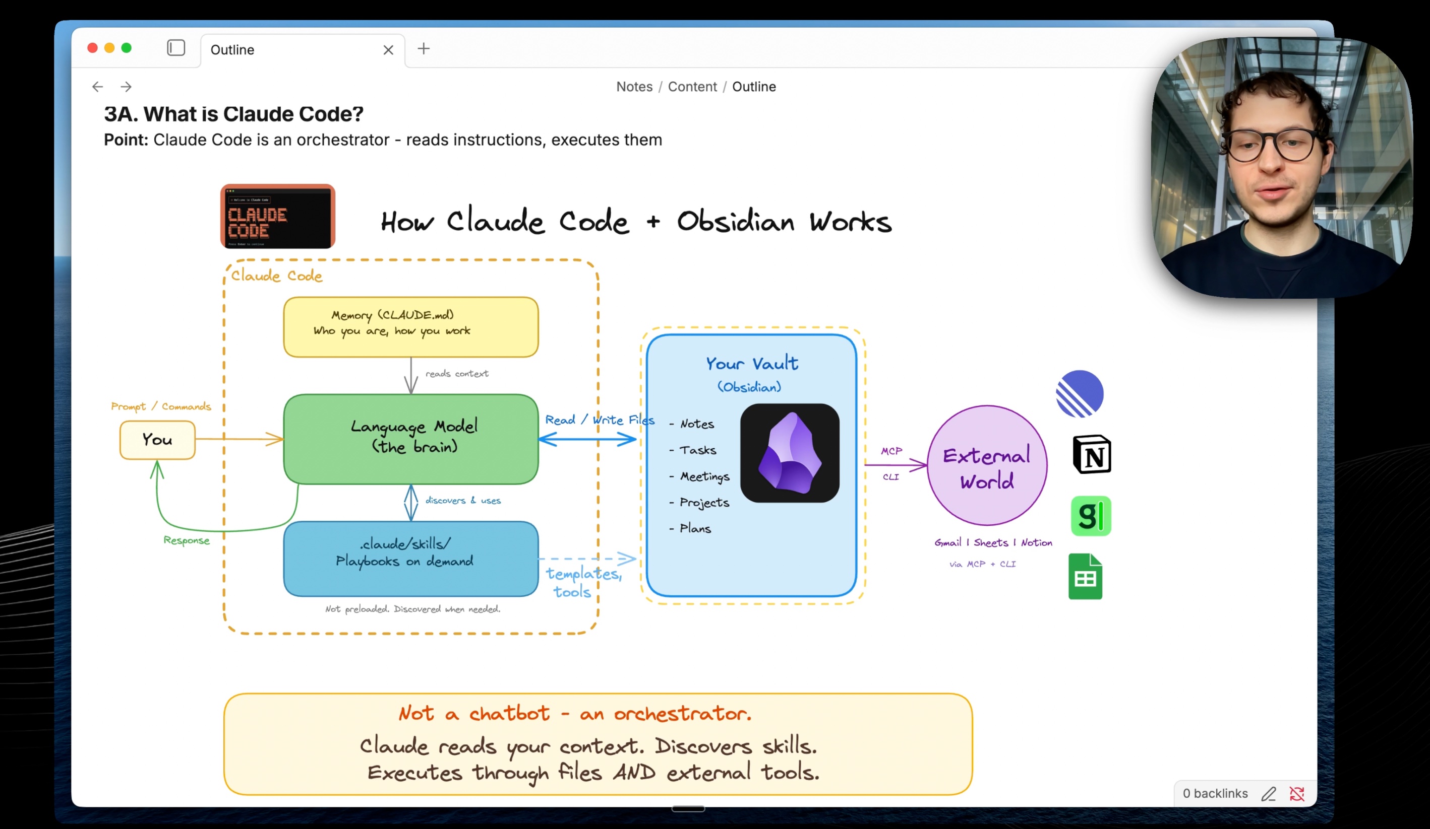The image size is (1430, 829).
Task: Select the Google Sheets icon in the diagram
Action: [x=1085, y=575]
